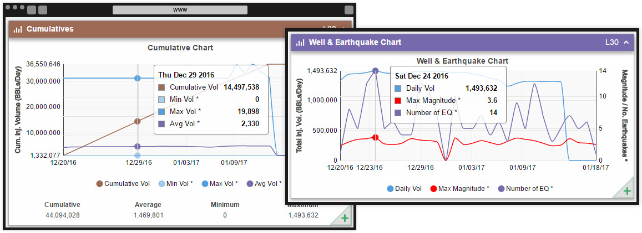This screenshot has height=233, width=642.
Task: Click the tooltip date Sat Dec 24 2016
Action: pyautogui.click(x=422, y=76)
